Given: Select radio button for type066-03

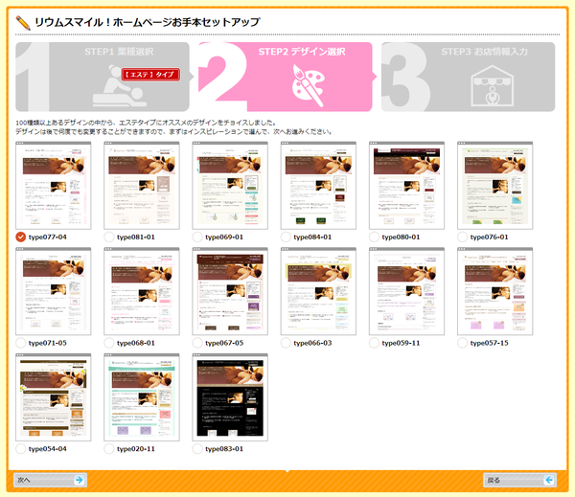Looking at the screenshot, I should (286, 342).
